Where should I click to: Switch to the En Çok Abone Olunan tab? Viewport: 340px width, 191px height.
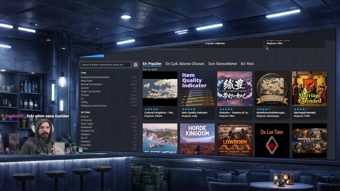click(x=185, y=64)
